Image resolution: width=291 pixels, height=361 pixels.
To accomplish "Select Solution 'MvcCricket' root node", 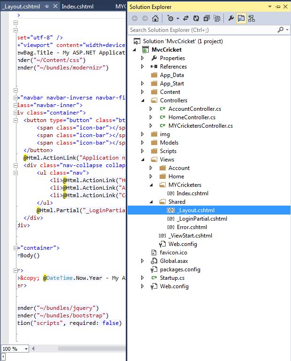I will click(x=183, y=41).
